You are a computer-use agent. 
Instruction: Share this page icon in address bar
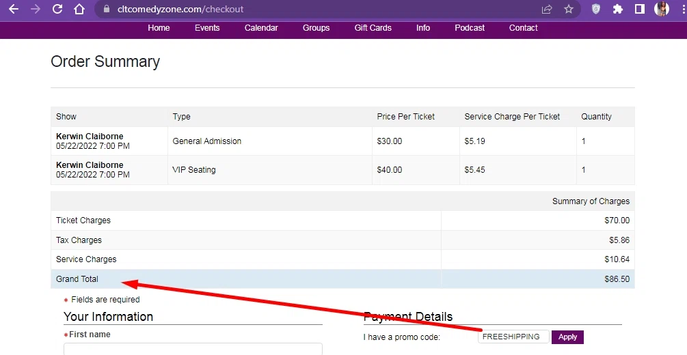[547, 9]
